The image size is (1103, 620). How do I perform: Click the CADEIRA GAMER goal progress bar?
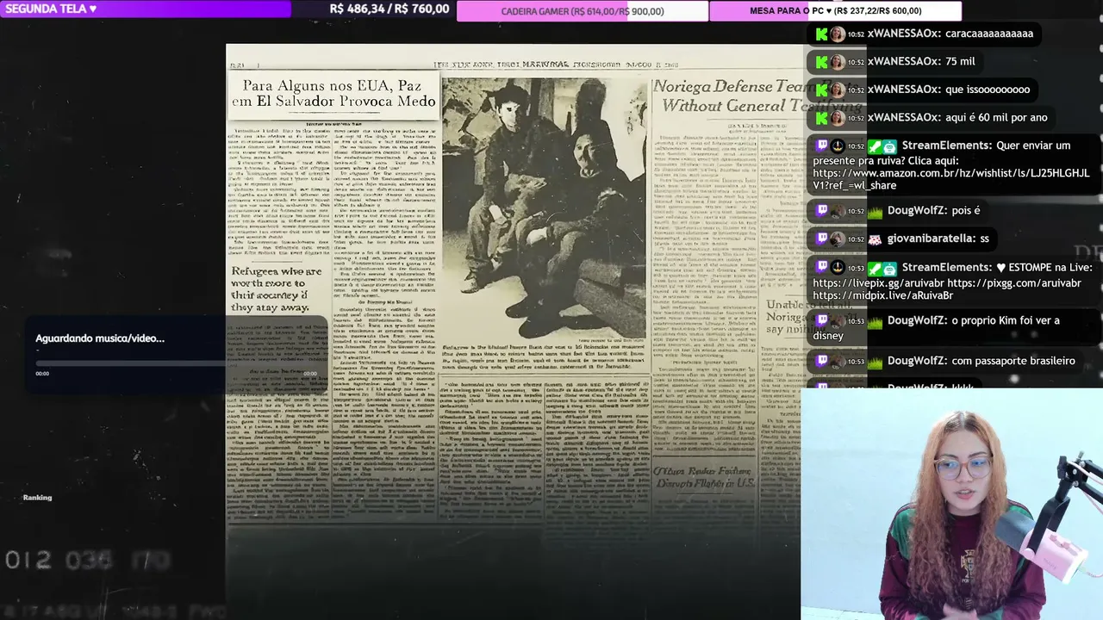[583, 11]
